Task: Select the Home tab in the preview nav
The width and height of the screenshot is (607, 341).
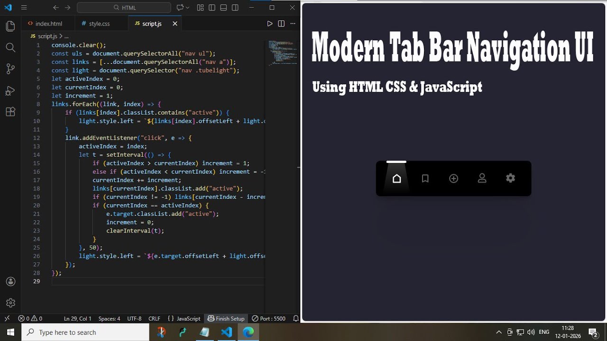Action: [397, 179]
